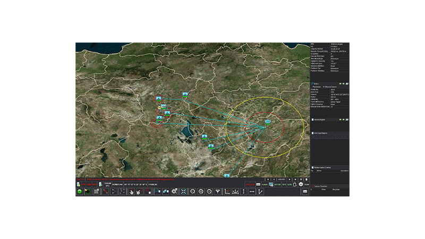Click the red icon in the bottom right panel header
The image size is (425, 239).
(312, 186)
